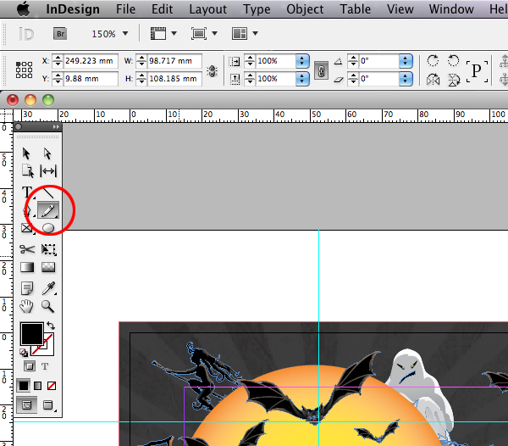Toggle Formatting Affects Text T button

coord(45,366)
